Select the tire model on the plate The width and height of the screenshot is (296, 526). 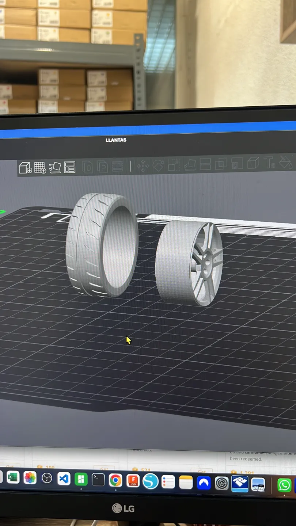(x=102, y=244)
